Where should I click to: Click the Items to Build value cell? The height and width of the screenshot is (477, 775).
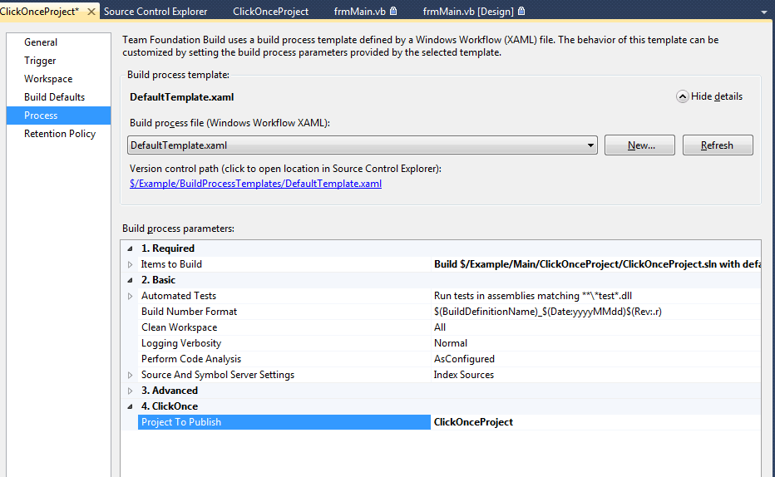595,264
